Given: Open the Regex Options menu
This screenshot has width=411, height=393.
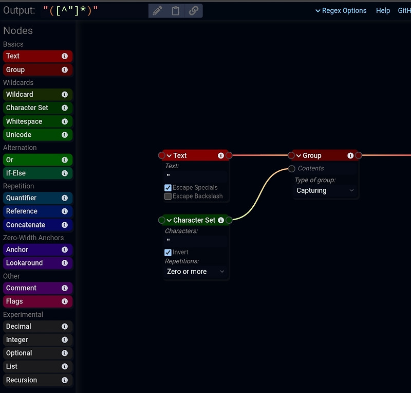Looking at the screenshot, I should click(x=341, y=10).
